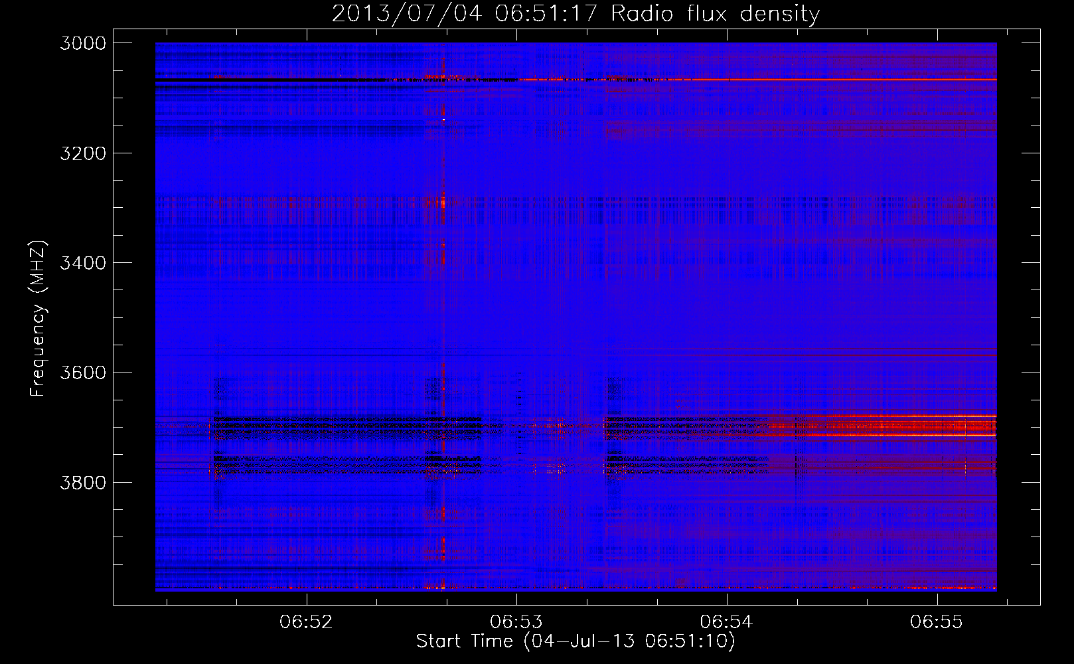Click the "Start Time (04-Jul-13 06:51:10)" label
1074x664 pixels.
point(575,641)
